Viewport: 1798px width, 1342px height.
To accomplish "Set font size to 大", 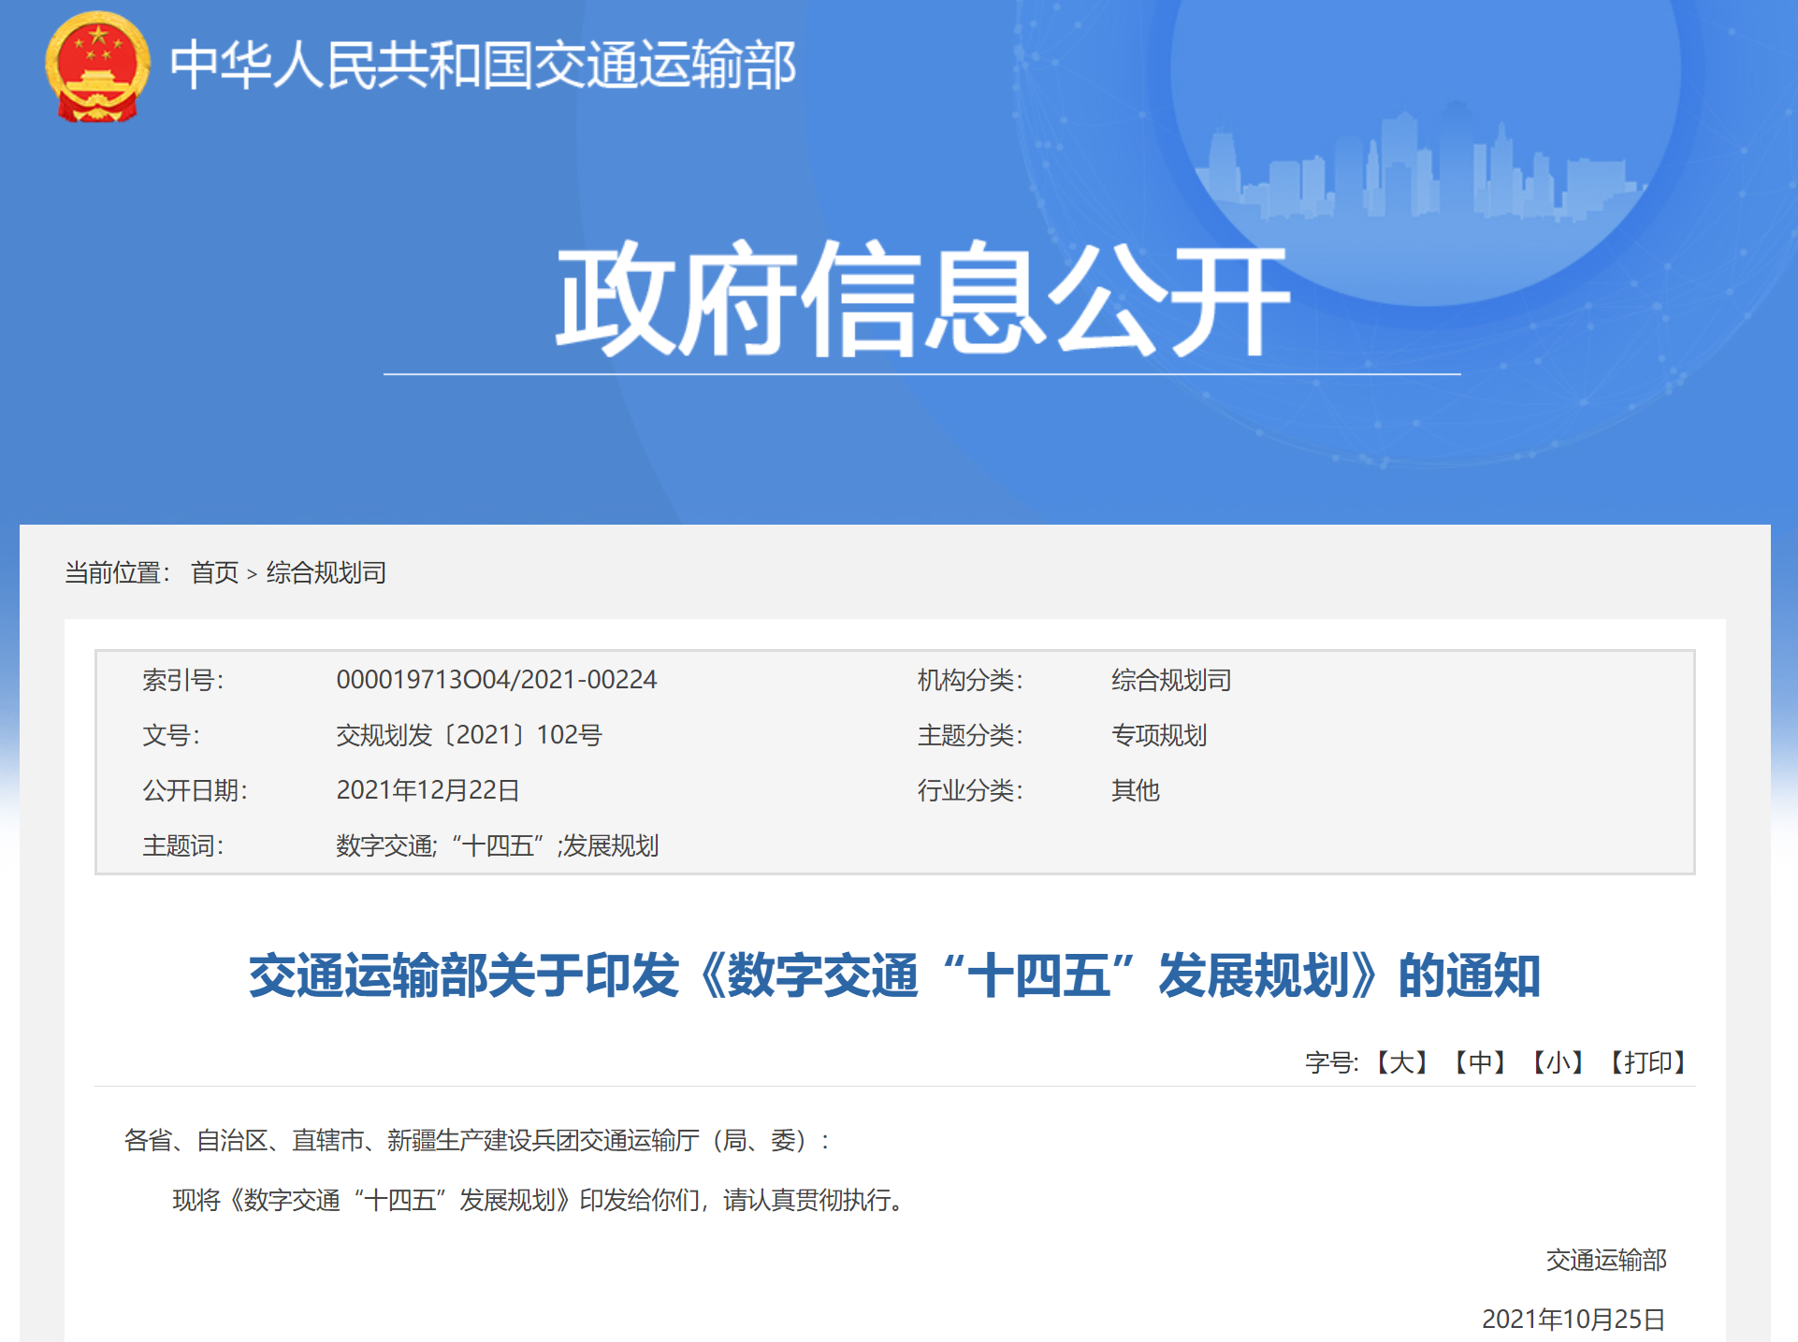I will (1400, 1062).
